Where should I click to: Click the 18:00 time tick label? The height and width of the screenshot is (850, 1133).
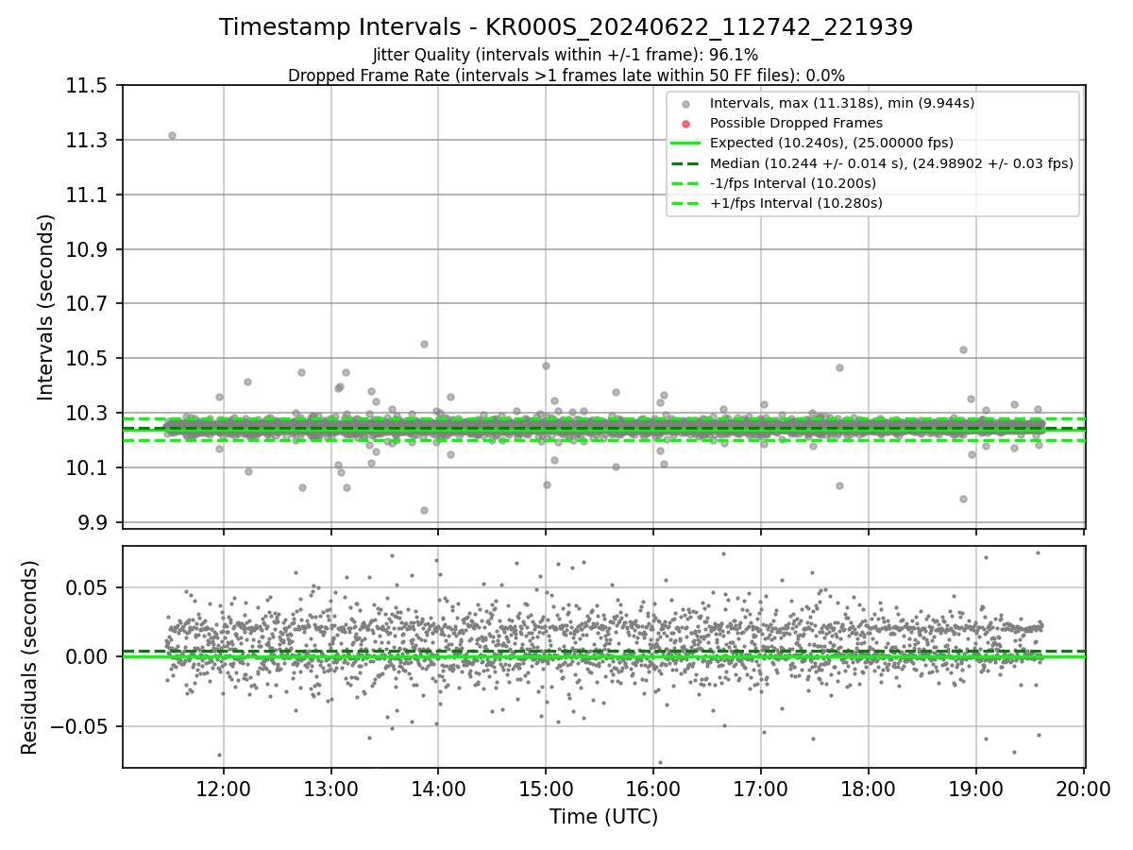click(x=869, y=788)
